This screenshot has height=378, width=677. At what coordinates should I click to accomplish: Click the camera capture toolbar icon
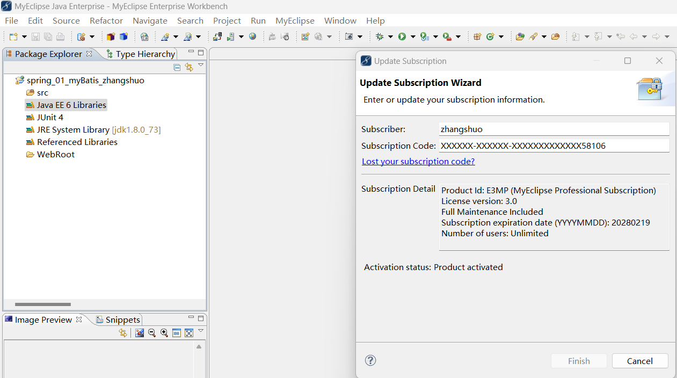click(x=349, y=37)
